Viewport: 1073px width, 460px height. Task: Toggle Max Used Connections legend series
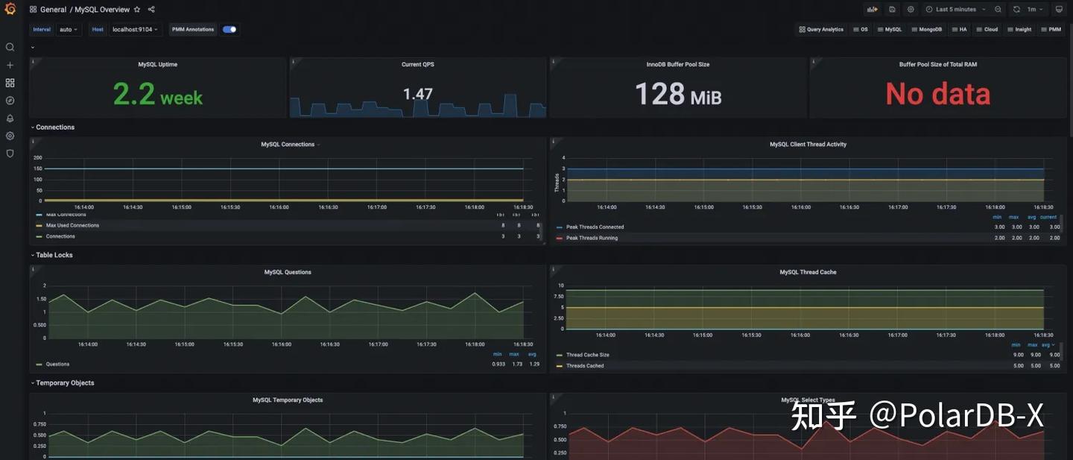click(72, 225)
